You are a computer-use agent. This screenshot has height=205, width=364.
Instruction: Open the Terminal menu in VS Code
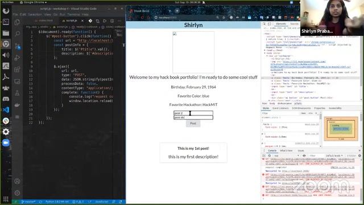click(73, 14)
